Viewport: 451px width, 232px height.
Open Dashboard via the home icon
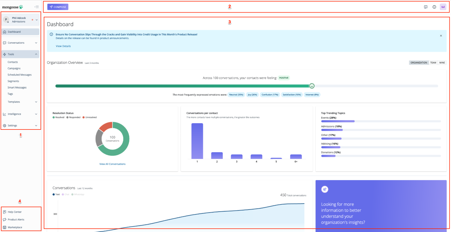tap(4, 32)
